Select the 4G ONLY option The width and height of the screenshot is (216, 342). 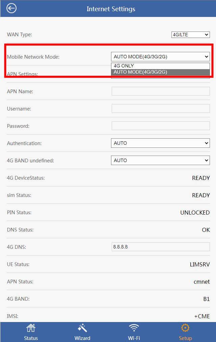click(x=160, y=66)
